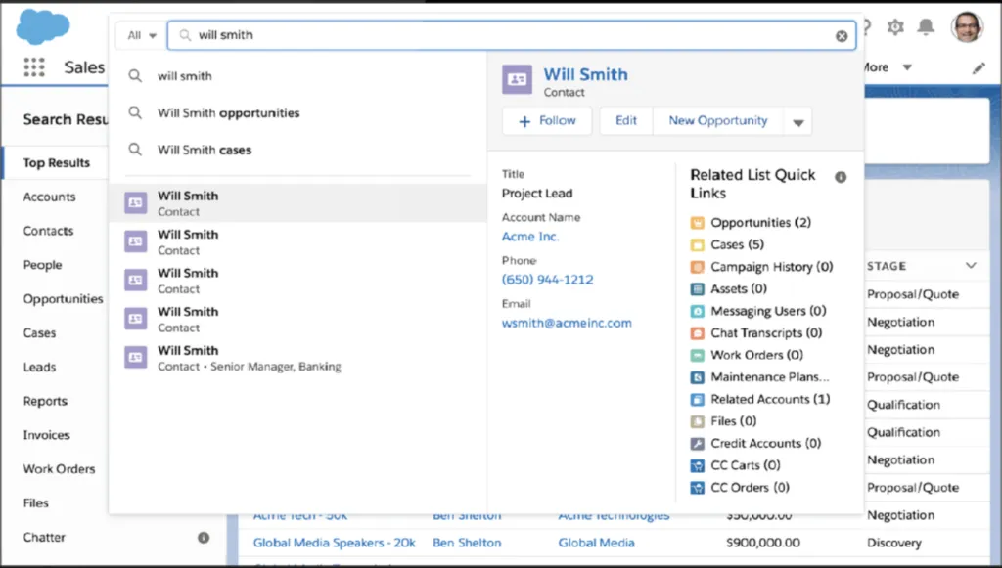Click the Work Orders (0) quick link icon

tap(697, 356)
